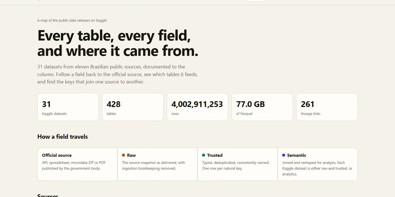Click 'A map of the public data releases' tagline
Viewport: 395px width, 197px height.
click(72, 20)
